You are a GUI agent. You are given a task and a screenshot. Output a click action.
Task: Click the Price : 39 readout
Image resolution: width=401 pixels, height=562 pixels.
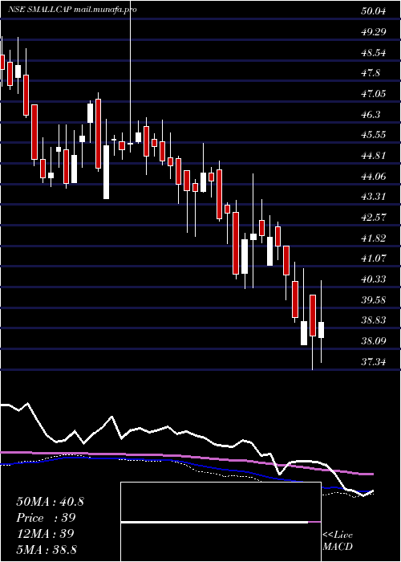(x=46, y=518)
